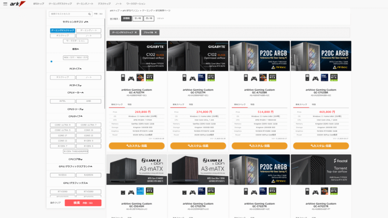Click Intel Core badge on GC-I7G58R card

coord(324,78)
